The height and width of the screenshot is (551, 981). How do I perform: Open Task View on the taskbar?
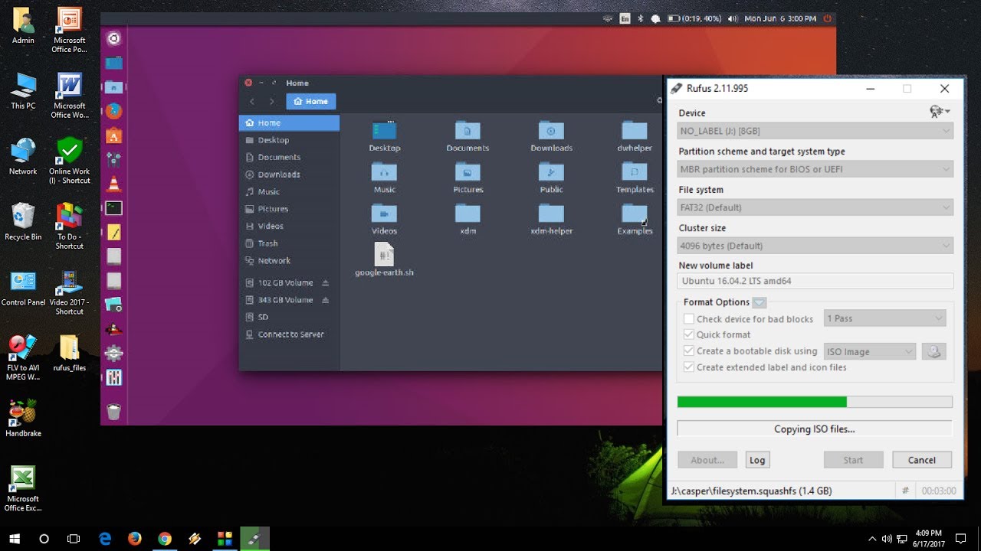click(x=74, y=539)
